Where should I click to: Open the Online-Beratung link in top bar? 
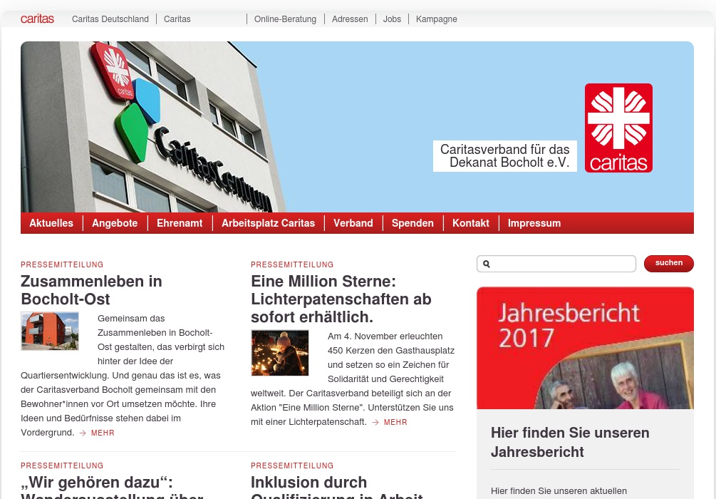285,19
